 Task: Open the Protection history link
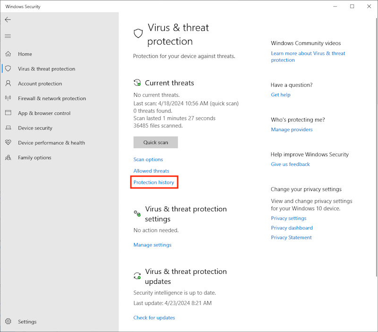point(154,182)
